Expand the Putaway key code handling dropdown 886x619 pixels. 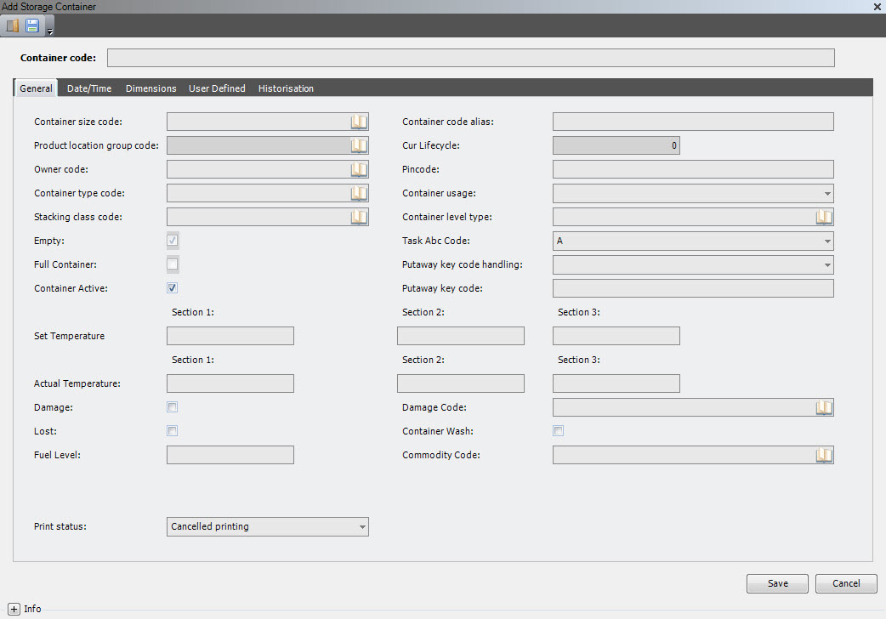827,264
